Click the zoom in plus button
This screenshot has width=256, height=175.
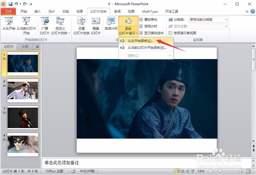tap(242, 171)
